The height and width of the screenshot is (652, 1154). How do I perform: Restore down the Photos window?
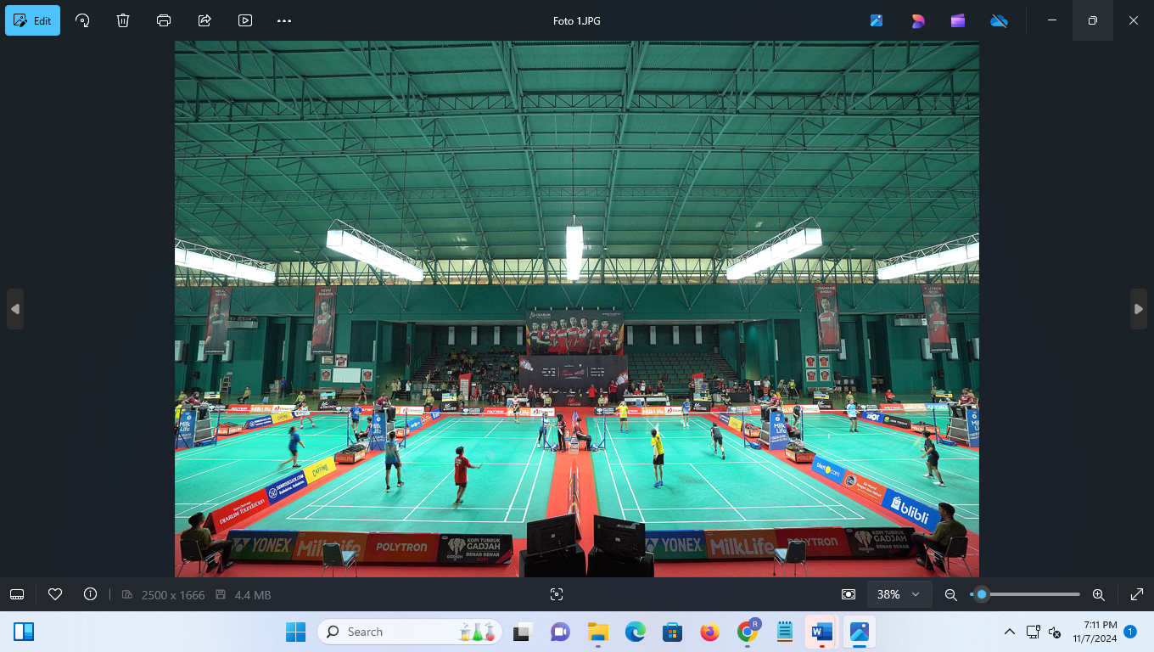(x=1093, y=20)
